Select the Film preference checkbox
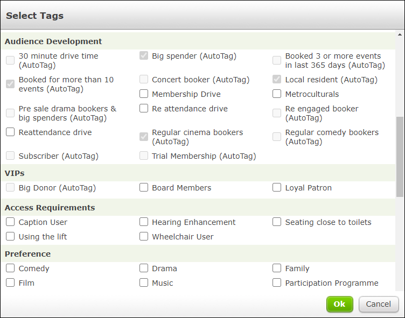This screenshot has width=405, height=318. 10,282
